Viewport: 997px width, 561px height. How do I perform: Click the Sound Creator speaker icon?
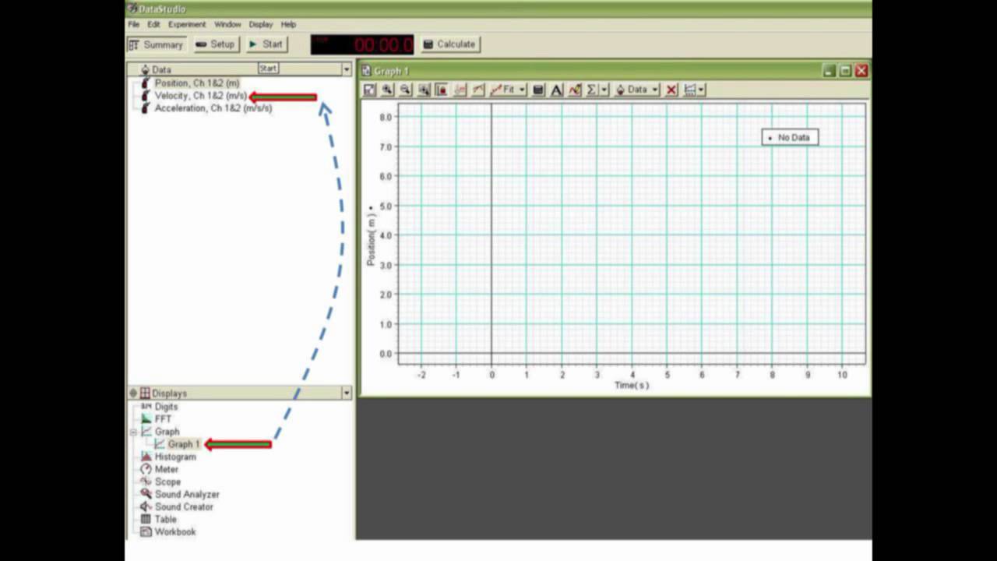pyautogui.click(x=146, y=506)
